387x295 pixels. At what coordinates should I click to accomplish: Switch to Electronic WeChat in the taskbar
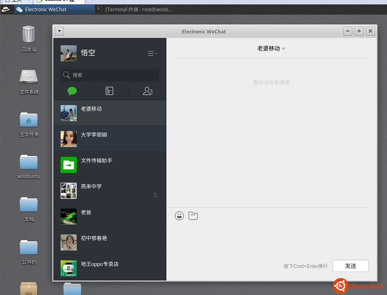pyautogui.click(x=54, y=10)
